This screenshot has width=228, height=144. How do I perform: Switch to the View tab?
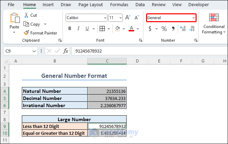[177, 5]
